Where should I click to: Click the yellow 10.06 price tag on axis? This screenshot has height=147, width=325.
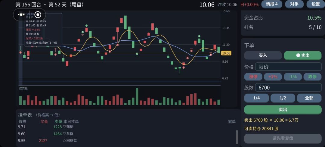(226, 53)
